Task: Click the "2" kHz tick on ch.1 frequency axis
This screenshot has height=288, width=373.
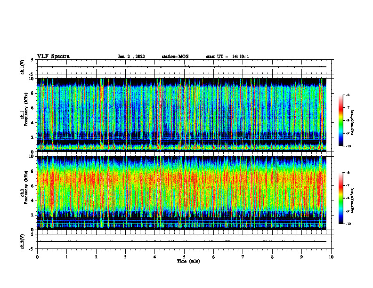Action: [33, 137]
